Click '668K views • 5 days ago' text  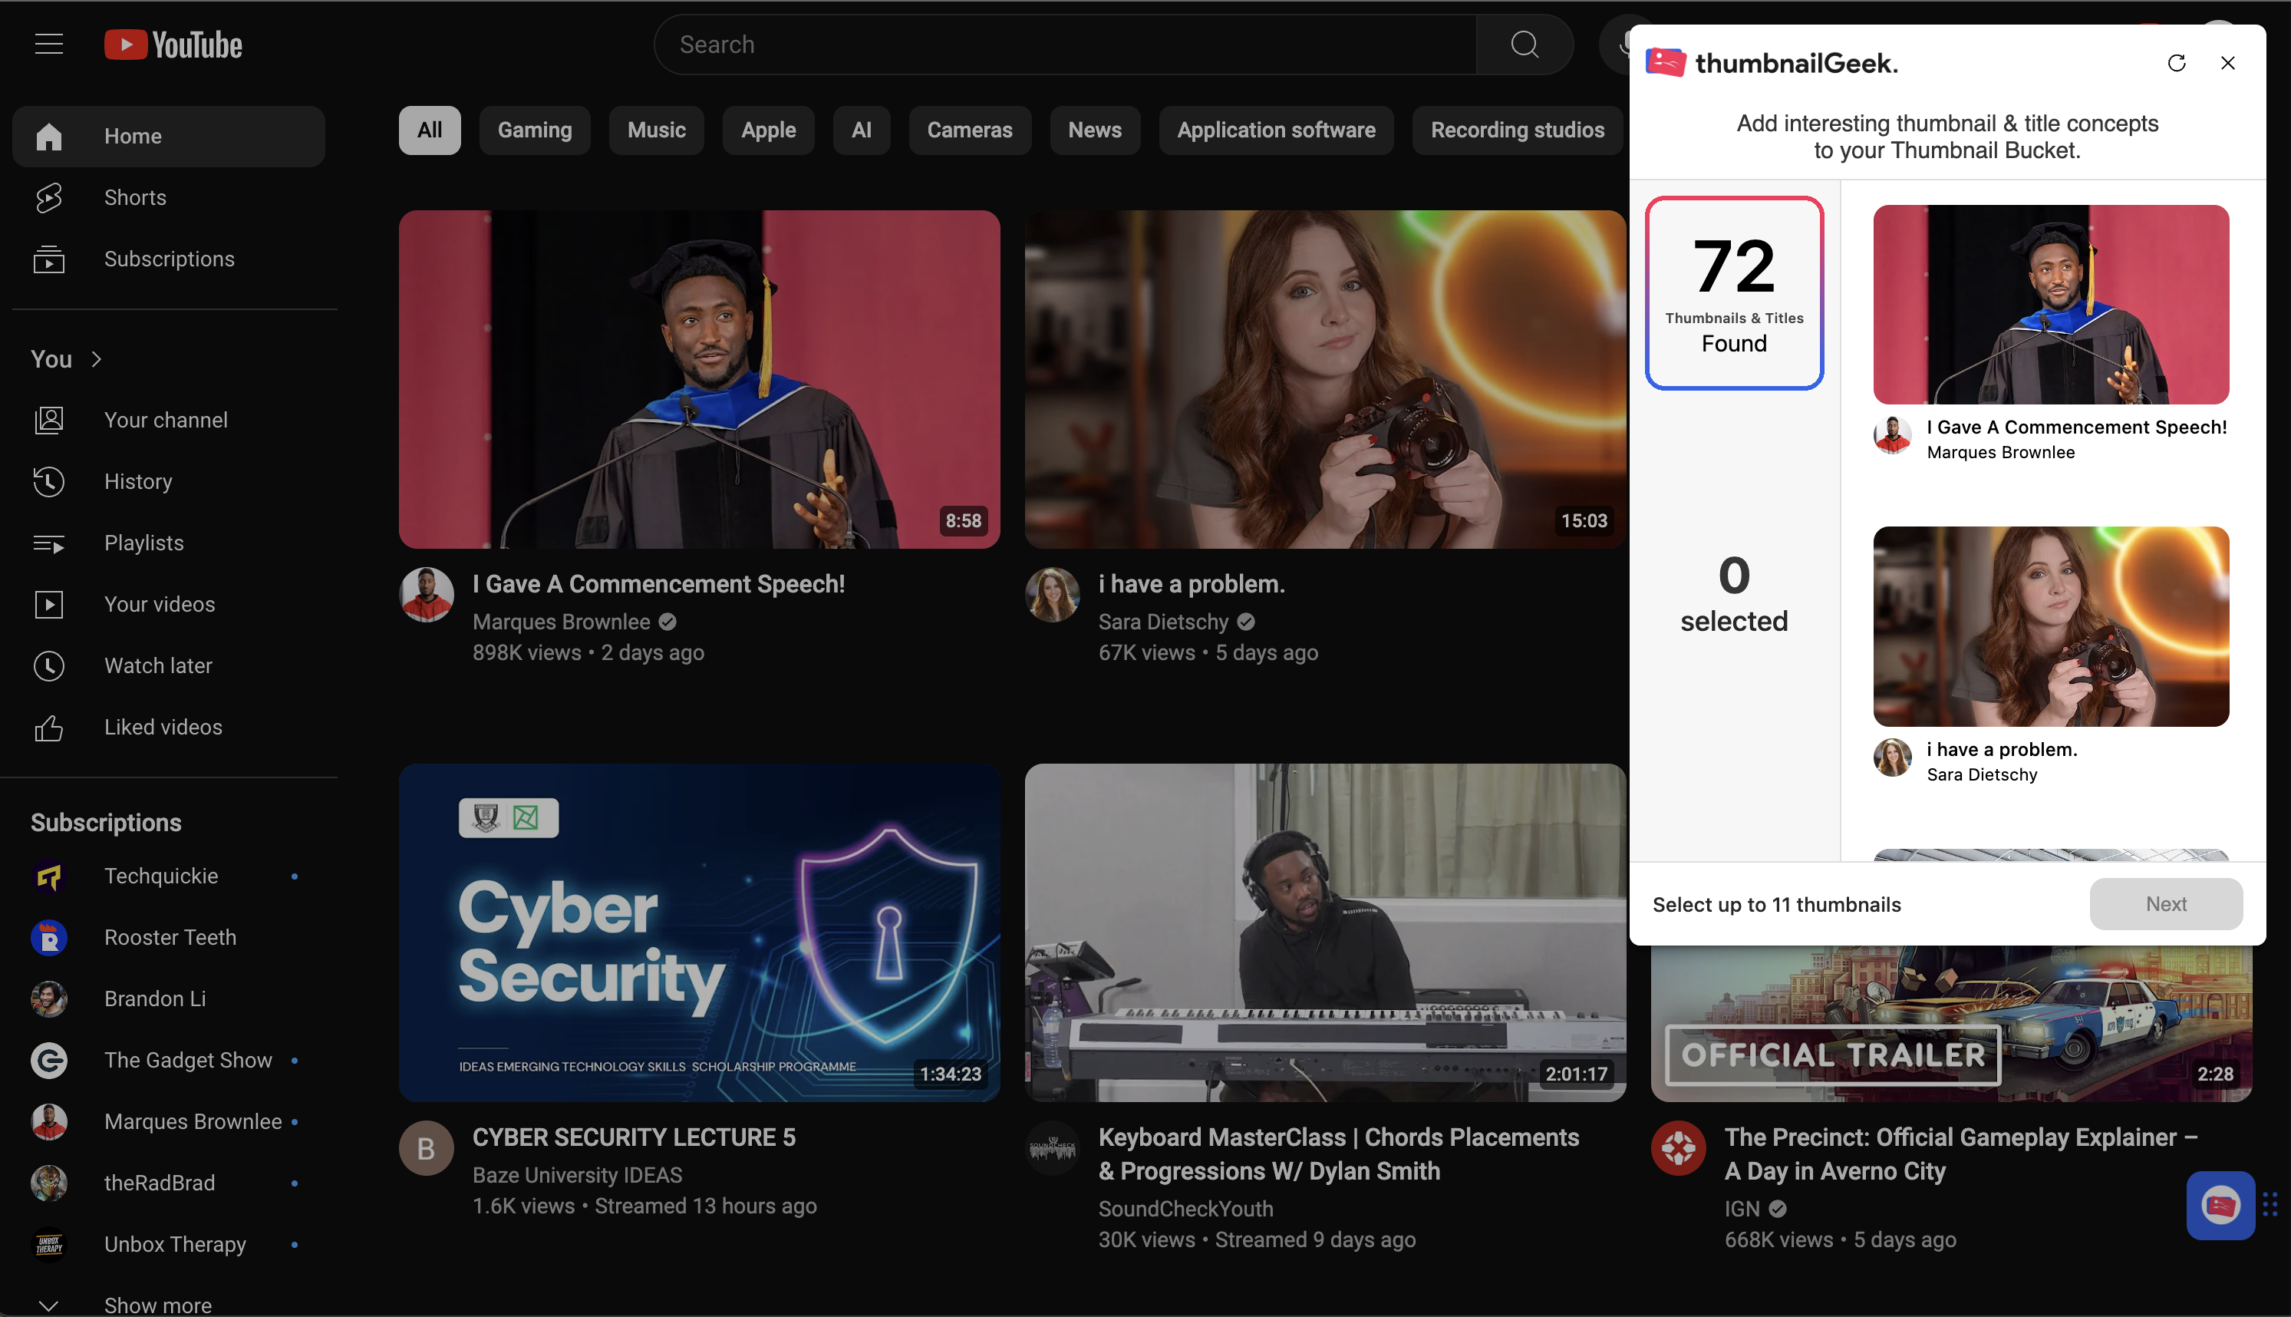coord(1840,1240)
